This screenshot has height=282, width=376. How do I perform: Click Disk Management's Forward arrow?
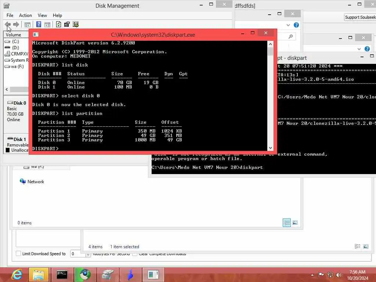click(16, 24)
